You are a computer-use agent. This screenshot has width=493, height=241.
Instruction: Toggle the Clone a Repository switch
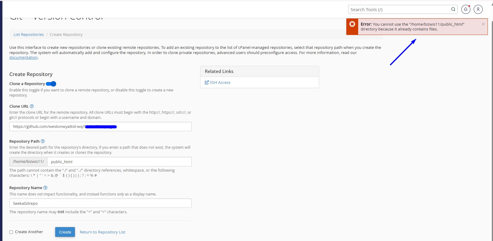coord(51,84)
